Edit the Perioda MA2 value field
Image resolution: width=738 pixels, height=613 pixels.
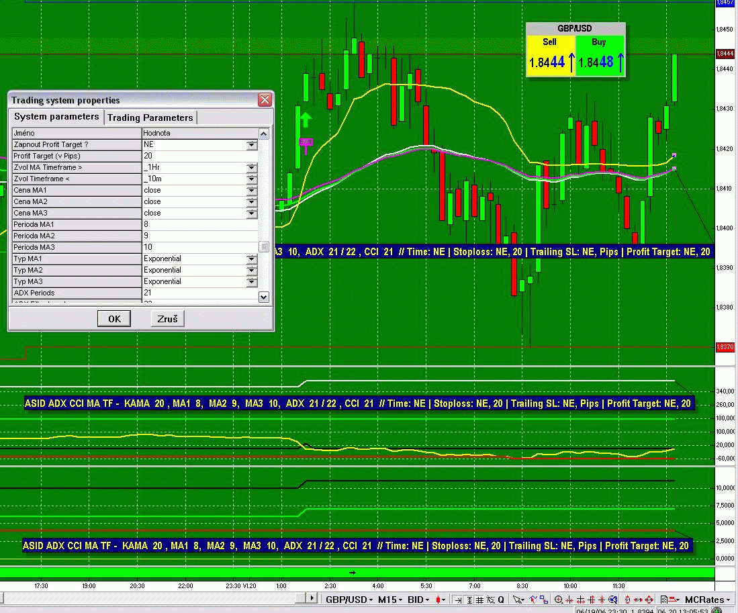pyautogui.click(x=199, y=236)
